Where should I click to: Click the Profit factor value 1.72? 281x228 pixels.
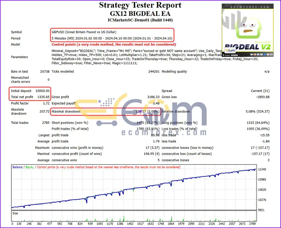pos(46,103)
